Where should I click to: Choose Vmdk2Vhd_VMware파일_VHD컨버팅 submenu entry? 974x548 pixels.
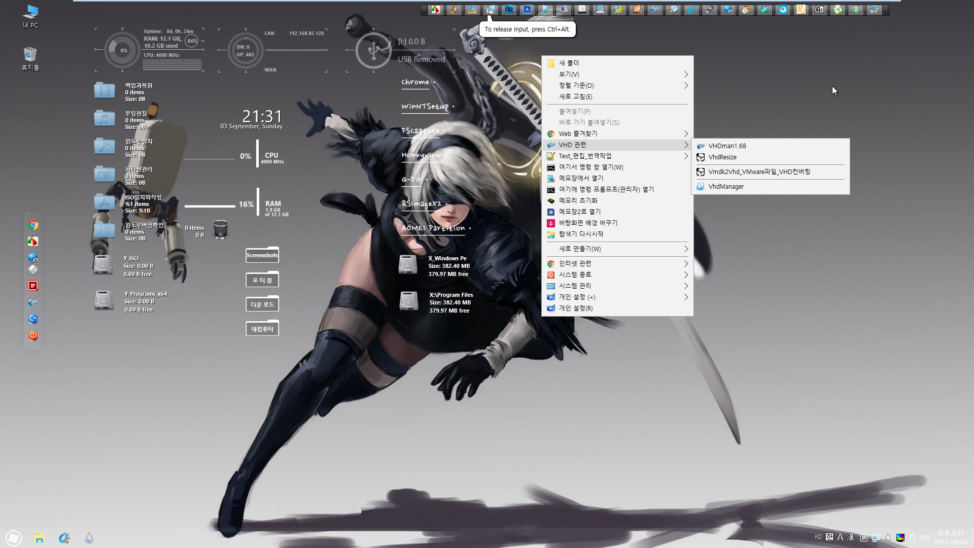pos(771,172)
